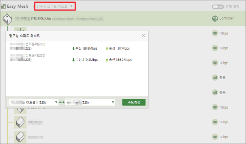Click the second 좋음 signal strength icon
The height and width of the screenshot is (144, 246).
[215, 92]
